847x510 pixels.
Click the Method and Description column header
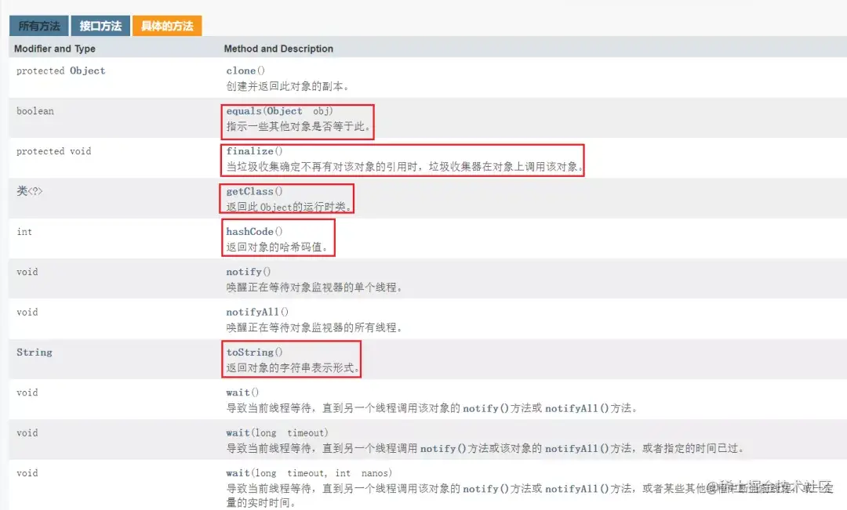click(x=278, y=49)
